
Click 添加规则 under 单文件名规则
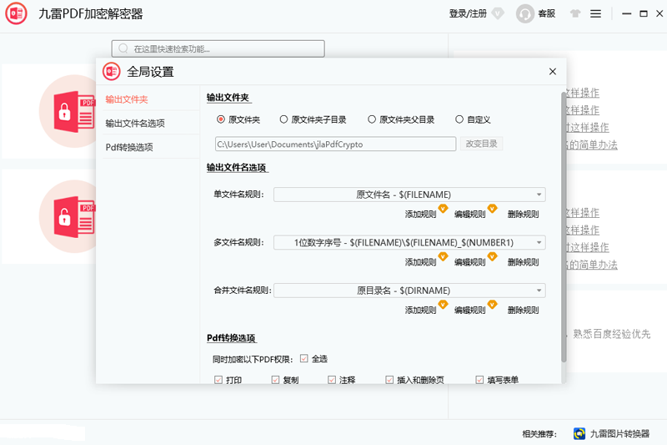tap(421, 215)
